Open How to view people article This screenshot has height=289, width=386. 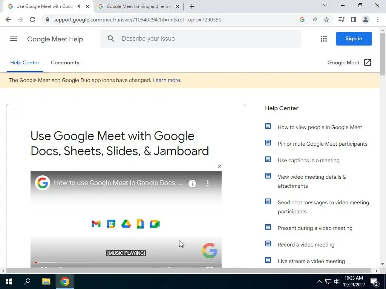coord(320,127)
